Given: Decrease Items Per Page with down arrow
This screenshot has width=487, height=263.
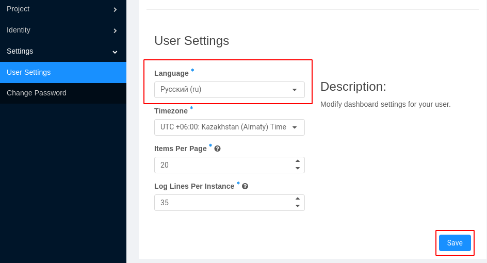Looking at the screenshot, I should [x=298, y=168].
